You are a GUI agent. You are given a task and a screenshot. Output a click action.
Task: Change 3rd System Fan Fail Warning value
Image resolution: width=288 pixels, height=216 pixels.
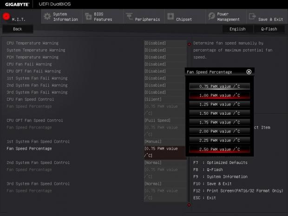tap(165, 92)
